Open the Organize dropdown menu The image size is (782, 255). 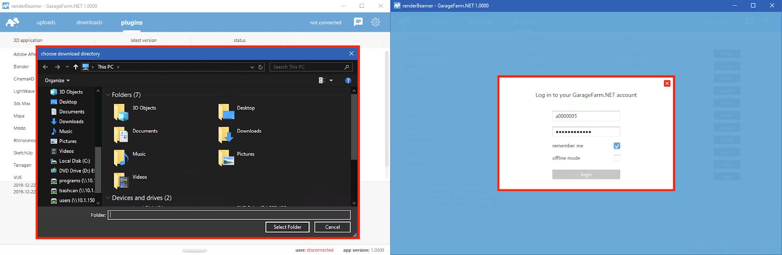(x=57, y=80)
